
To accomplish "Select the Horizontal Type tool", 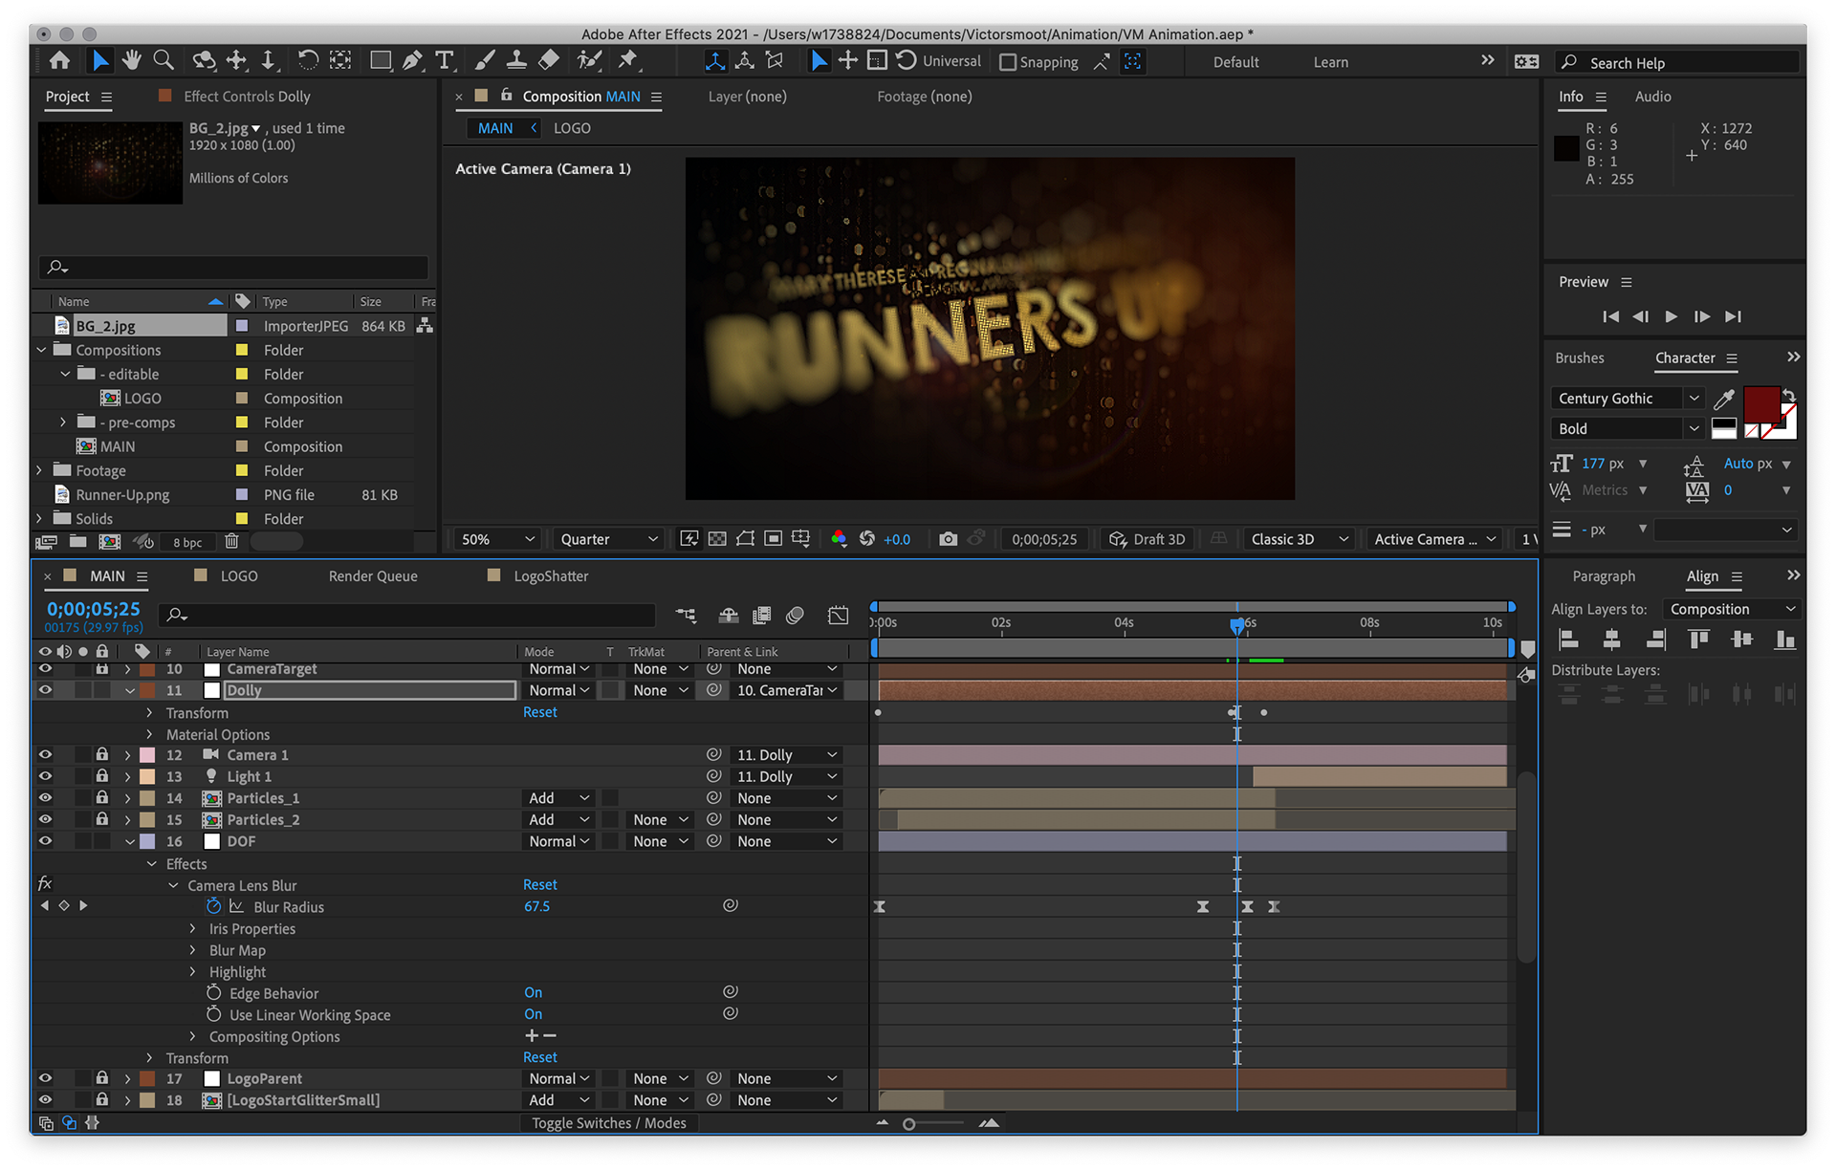I will point(445,61).
